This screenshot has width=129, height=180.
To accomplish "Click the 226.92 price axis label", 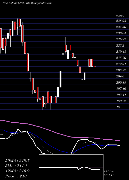I will [x=121, y=39].
